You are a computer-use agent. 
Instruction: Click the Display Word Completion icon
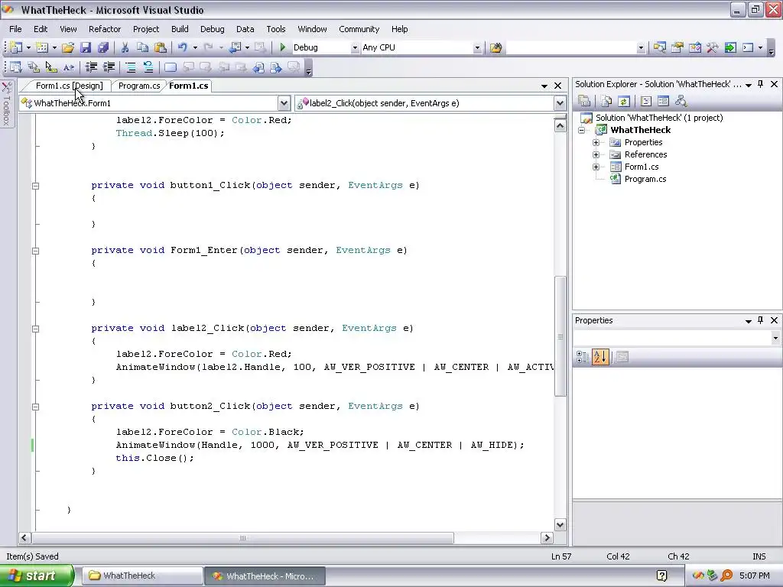click(68, 67)
